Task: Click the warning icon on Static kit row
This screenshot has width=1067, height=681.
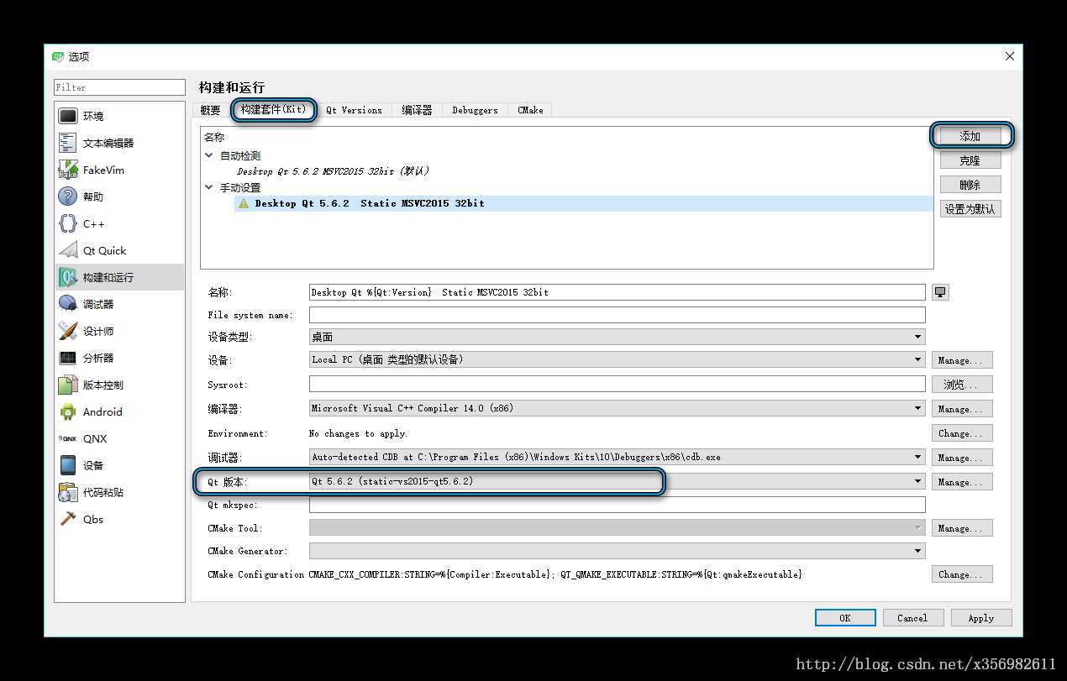Action: pyautogui.click(x=244, y=203)
